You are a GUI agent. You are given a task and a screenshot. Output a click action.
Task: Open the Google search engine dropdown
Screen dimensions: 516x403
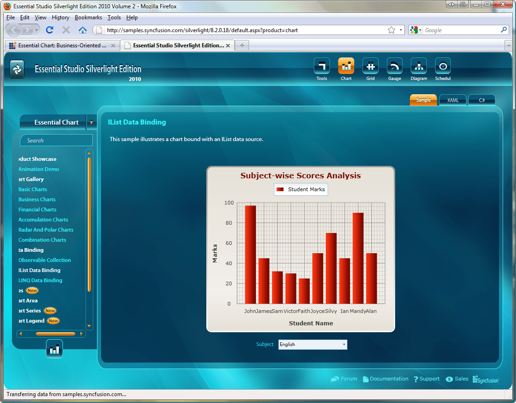pos(415,29)
